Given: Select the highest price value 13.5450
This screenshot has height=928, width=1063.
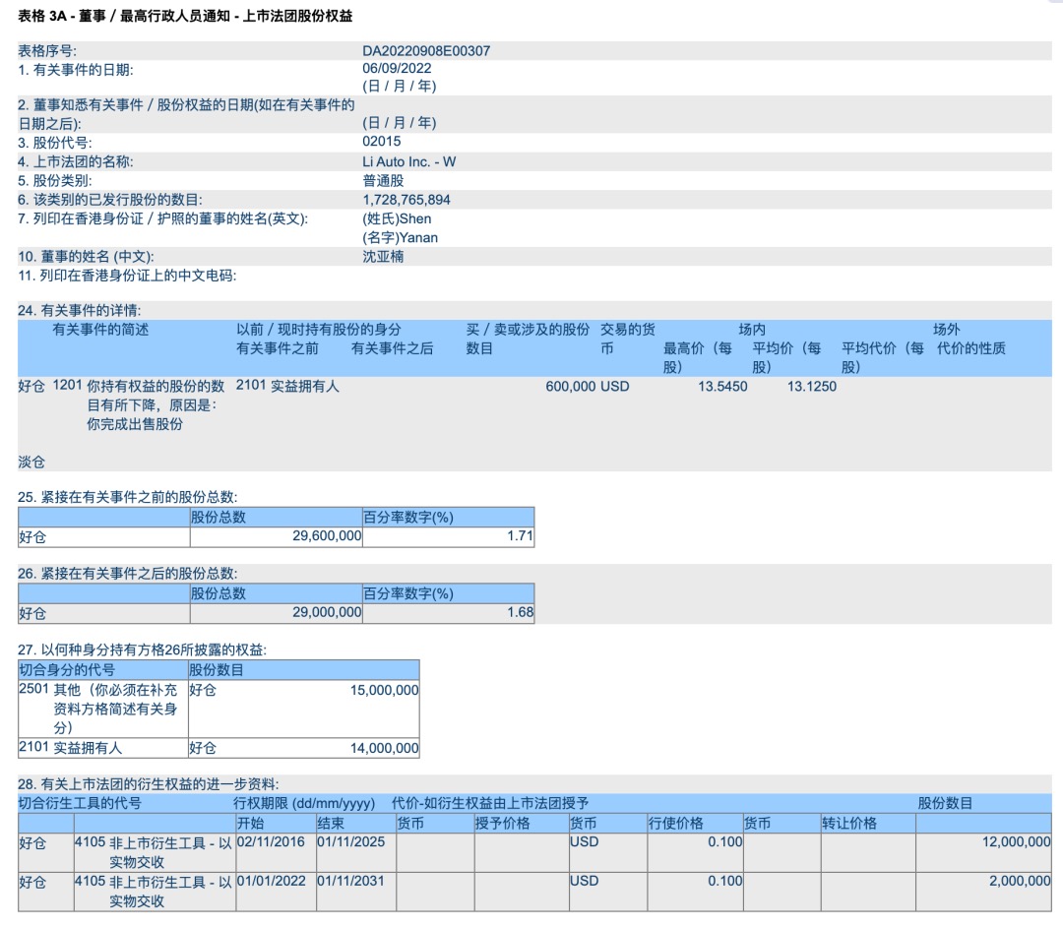Looking at the screenshot, I should [x=722, y=387].
